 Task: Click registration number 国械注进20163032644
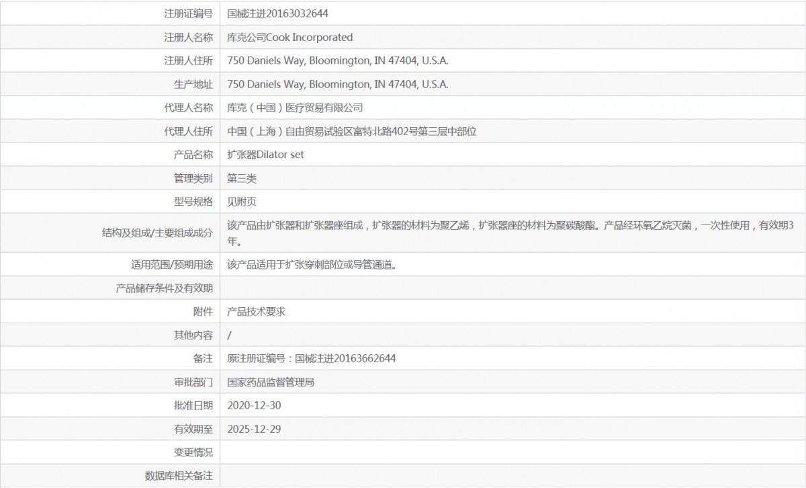277,13
